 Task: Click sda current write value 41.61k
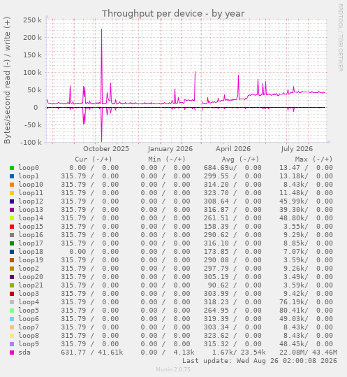110,353
